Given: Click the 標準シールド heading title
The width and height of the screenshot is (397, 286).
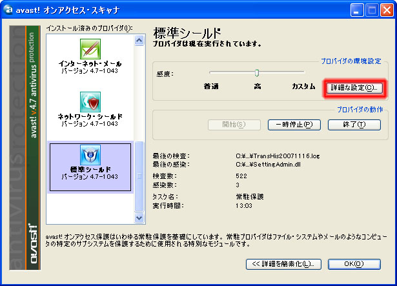Looking at the screenshot, I should click(x=187, y=33).
